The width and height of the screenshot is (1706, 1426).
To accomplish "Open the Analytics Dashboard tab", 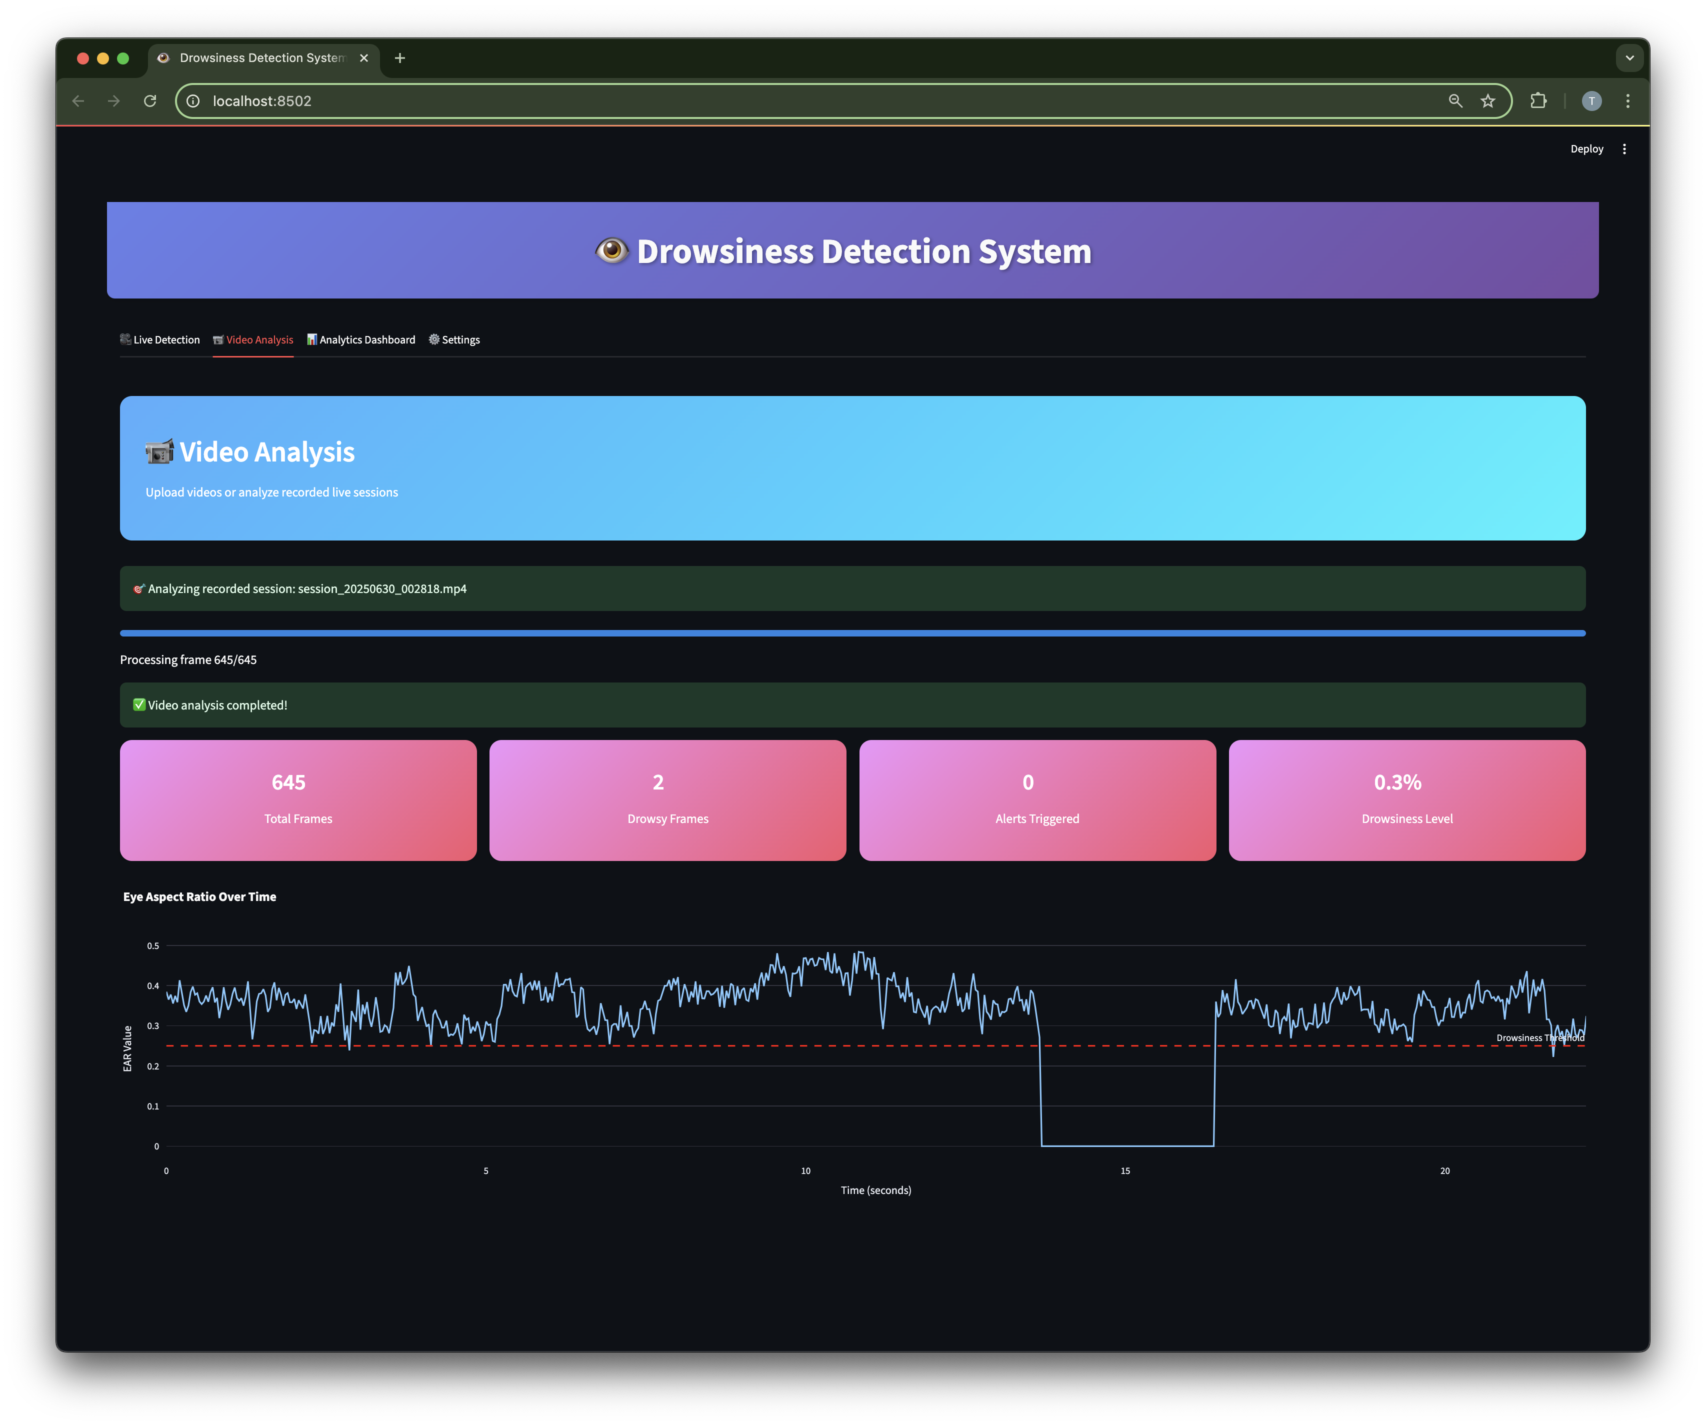I will (360, 339).
